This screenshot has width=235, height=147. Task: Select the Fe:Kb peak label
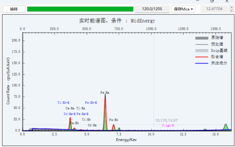click(x=113, y=120)
